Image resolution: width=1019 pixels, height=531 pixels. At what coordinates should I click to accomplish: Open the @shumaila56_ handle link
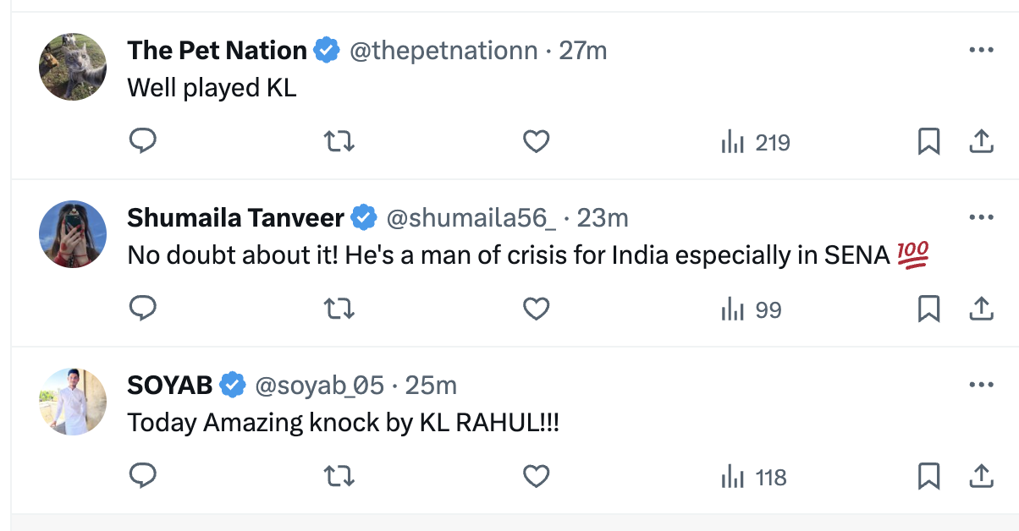pyautogui.click(x=471, y=218)
